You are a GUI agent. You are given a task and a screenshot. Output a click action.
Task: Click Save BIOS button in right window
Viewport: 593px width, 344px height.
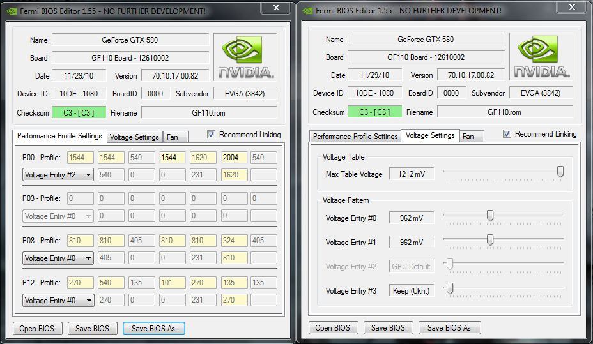point(388,328)
